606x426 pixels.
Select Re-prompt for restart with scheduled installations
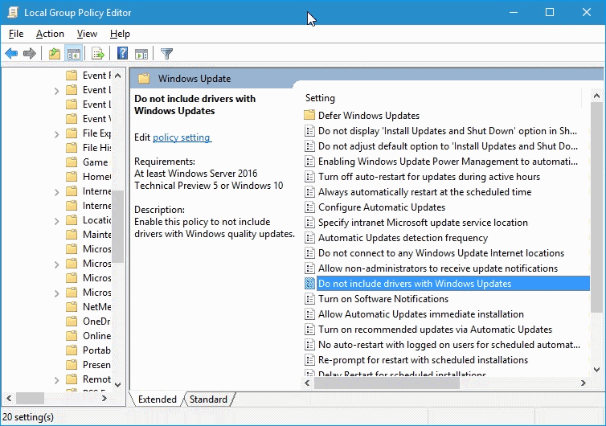423,360
